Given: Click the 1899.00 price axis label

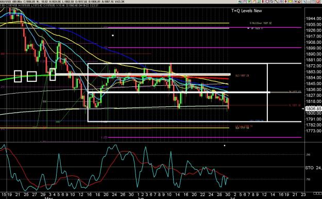Looking at the screenshot, I should click(x=313, y=48).
